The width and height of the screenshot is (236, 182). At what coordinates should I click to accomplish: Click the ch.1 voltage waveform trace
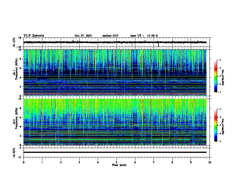(115, 42)
